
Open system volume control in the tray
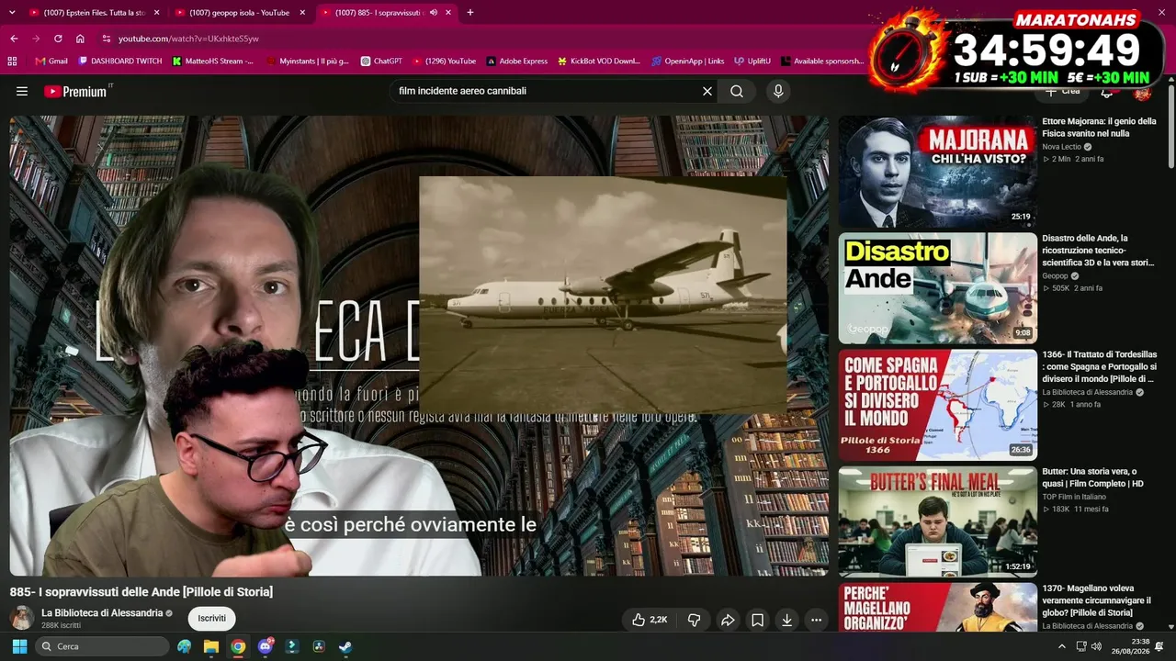(1096, 646)
